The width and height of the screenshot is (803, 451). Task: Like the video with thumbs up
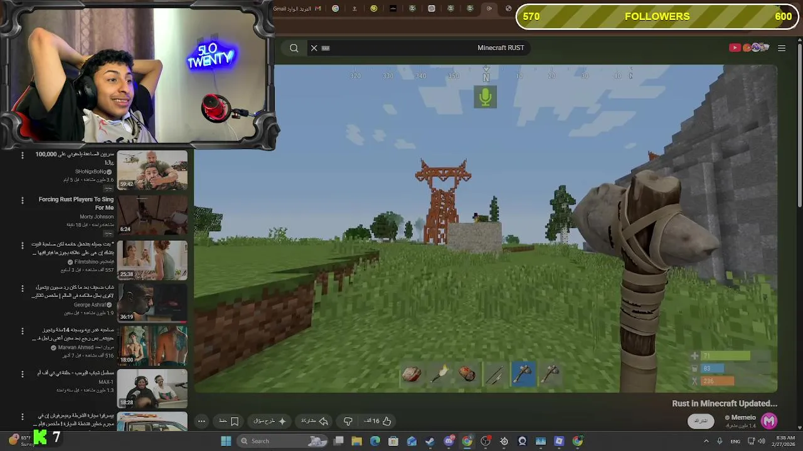(x=381, y=421)
